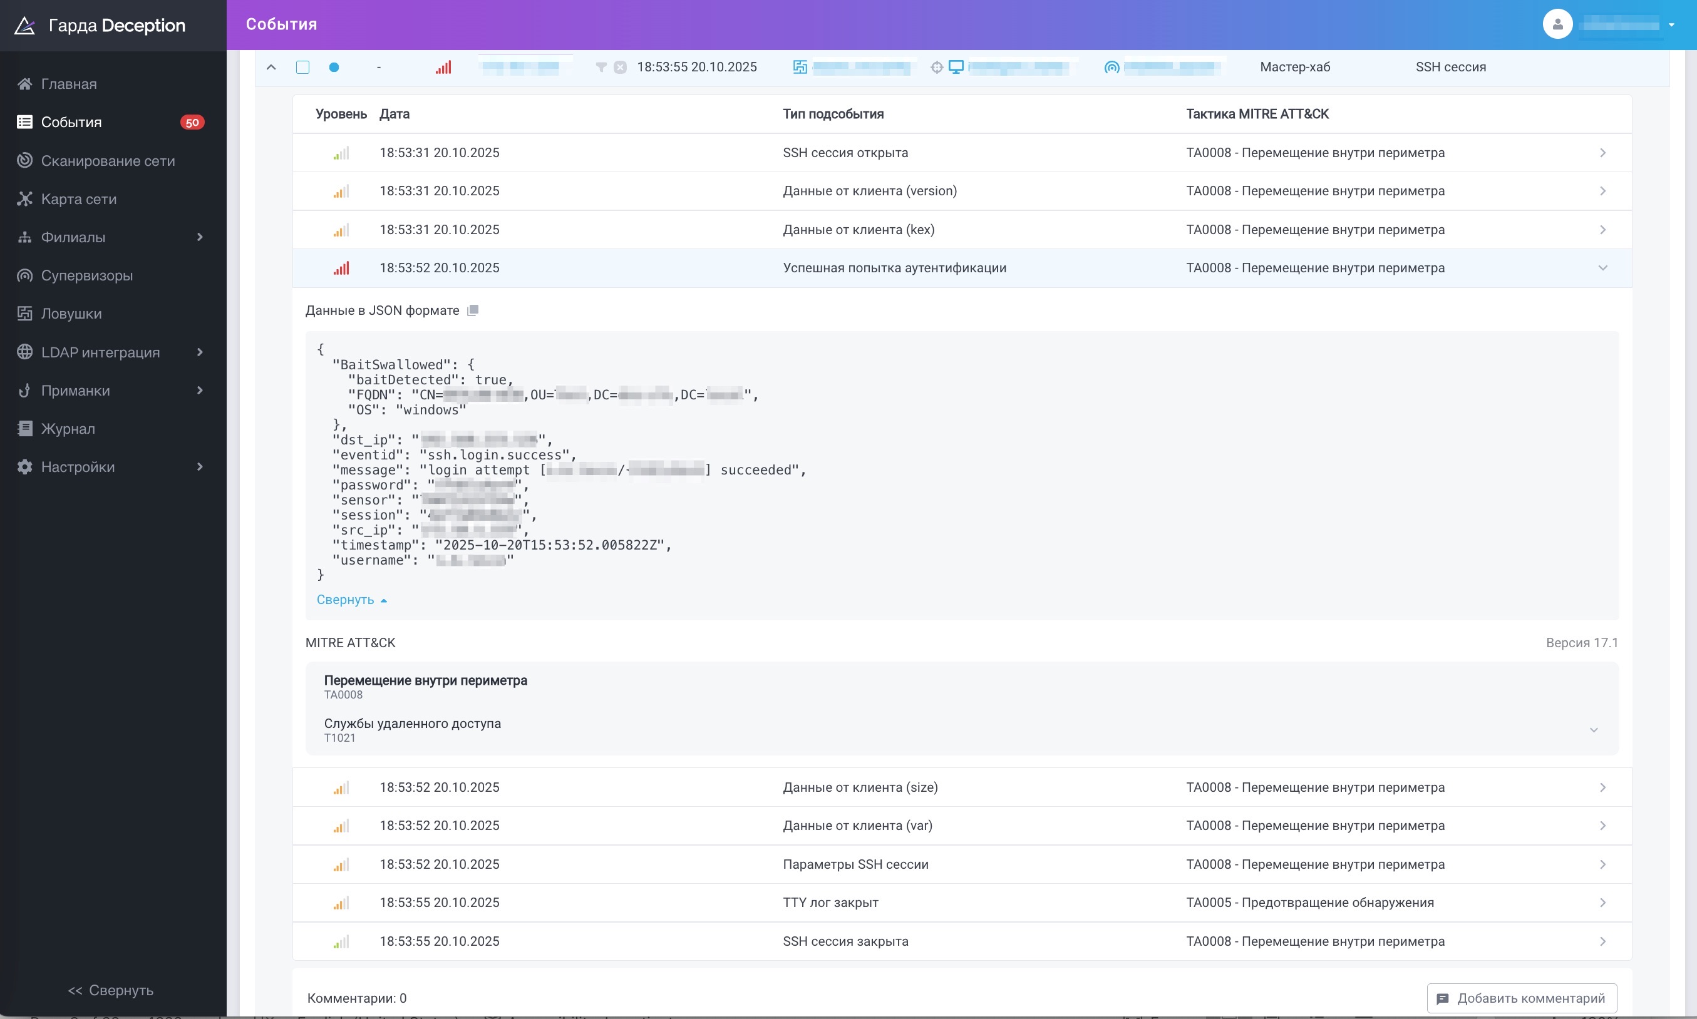This screenshot has width=1697, height=1019.
Task: Click the supervisor signal icon in event row
Action: click(x=1111, y=68)
